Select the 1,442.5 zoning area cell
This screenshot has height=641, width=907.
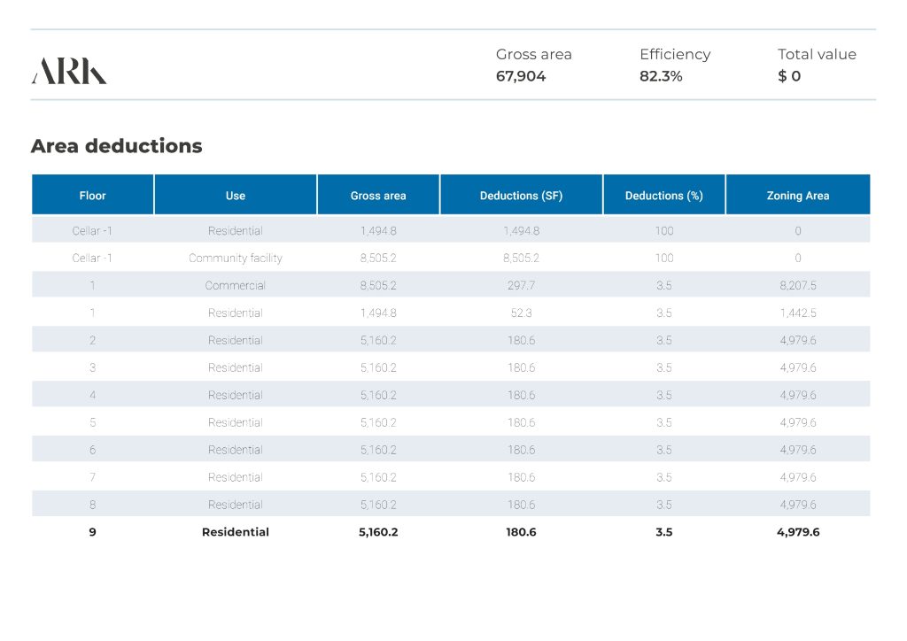tap(797, 313)
